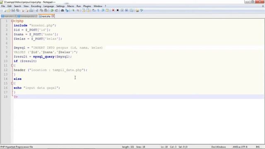Collapse the fold marker on line 11
Viewport: 265px width, 149px height.
coord(12,65)
